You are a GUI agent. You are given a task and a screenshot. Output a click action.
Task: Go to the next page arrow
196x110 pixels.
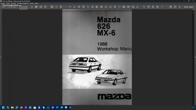click(x=61, y=7)
